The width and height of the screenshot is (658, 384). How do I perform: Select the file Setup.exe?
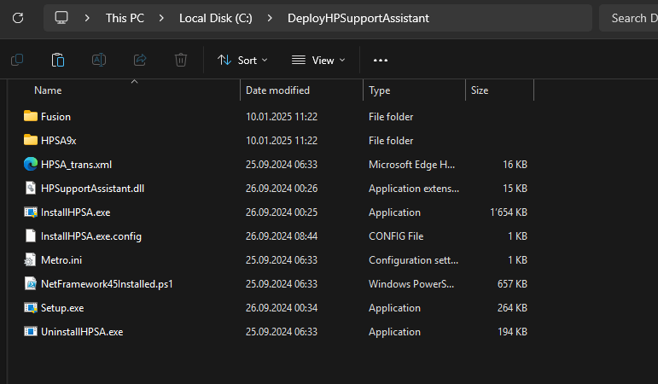(x=62, y=308)
